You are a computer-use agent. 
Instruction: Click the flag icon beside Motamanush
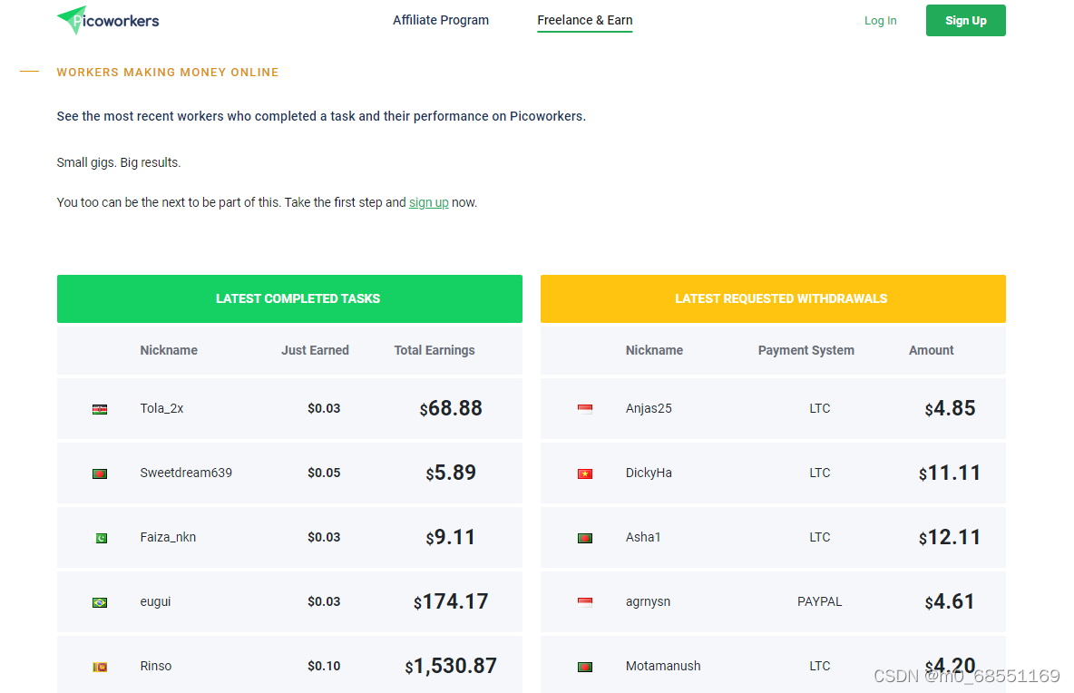[x=585, y=667]
